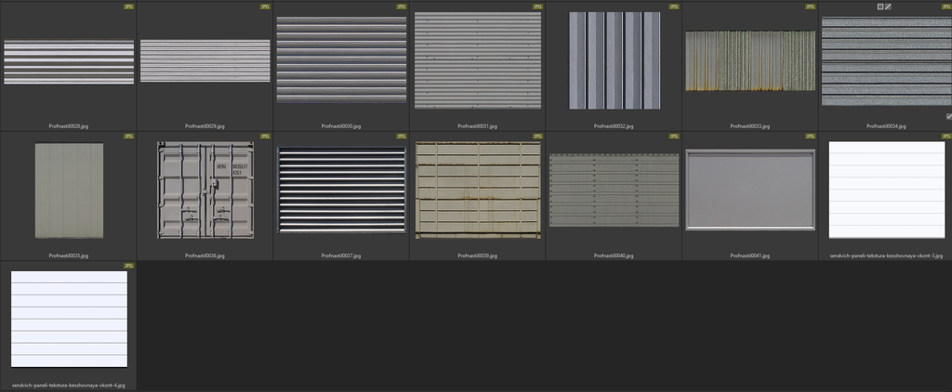952x392 pixels.
Task: Click the square icon above Profnastil0034 thumbnail
Action: (x=880, y=7)
